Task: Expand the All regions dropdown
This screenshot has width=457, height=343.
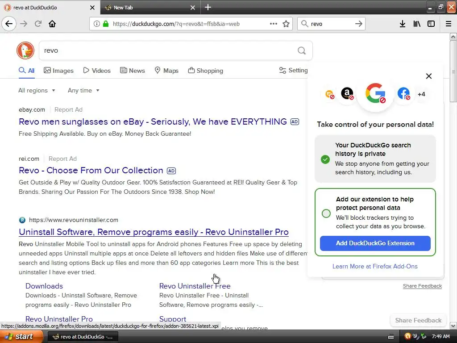Action: pyautogui.click(x=37, y=90)
